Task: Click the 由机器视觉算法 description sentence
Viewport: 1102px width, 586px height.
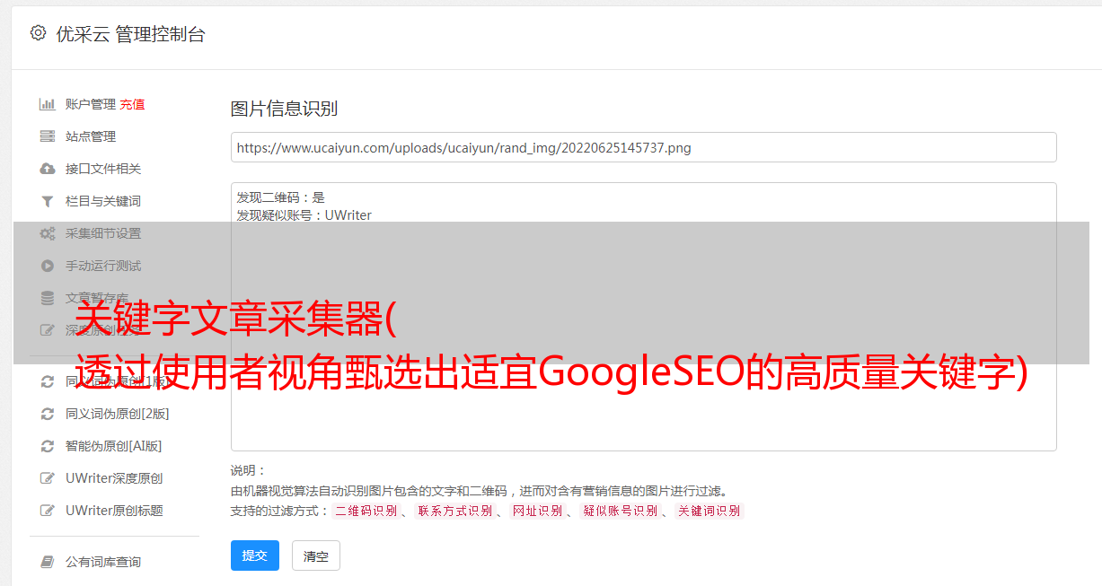Action: pos(479,491)
